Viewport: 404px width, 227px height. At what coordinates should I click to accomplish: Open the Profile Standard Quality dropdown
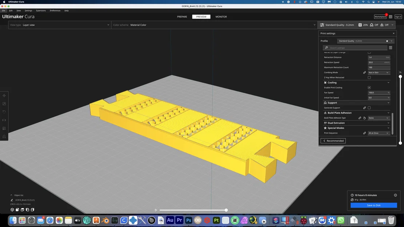click(365, 41)
